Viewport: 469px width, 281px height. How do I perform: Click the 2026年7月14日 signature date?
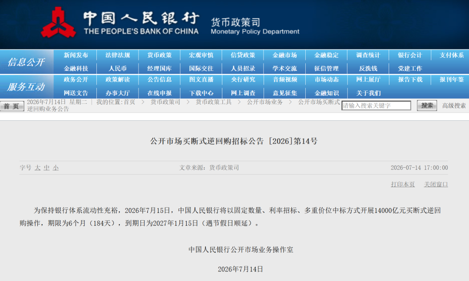pyautogui.click(x=241, y=269)
